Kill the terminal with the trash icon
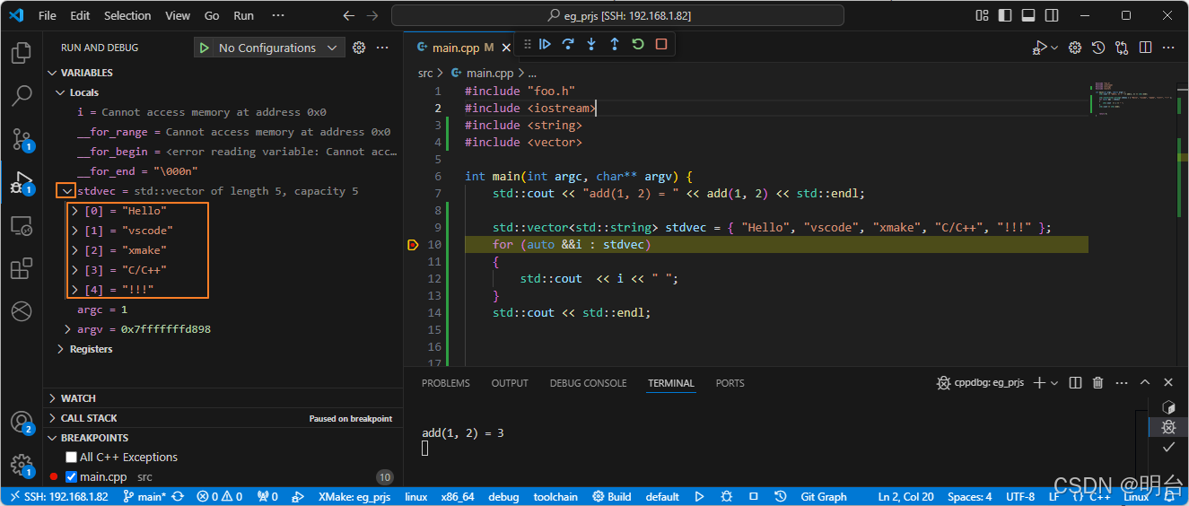Image resolution: width=1189 pixels, height=506 pixels. tap(1097, 383)
